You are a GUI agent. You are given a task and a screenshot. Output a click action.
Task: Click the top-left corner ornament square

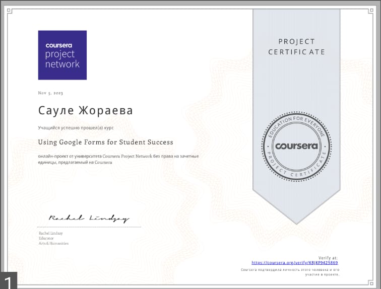coord(9,10)
